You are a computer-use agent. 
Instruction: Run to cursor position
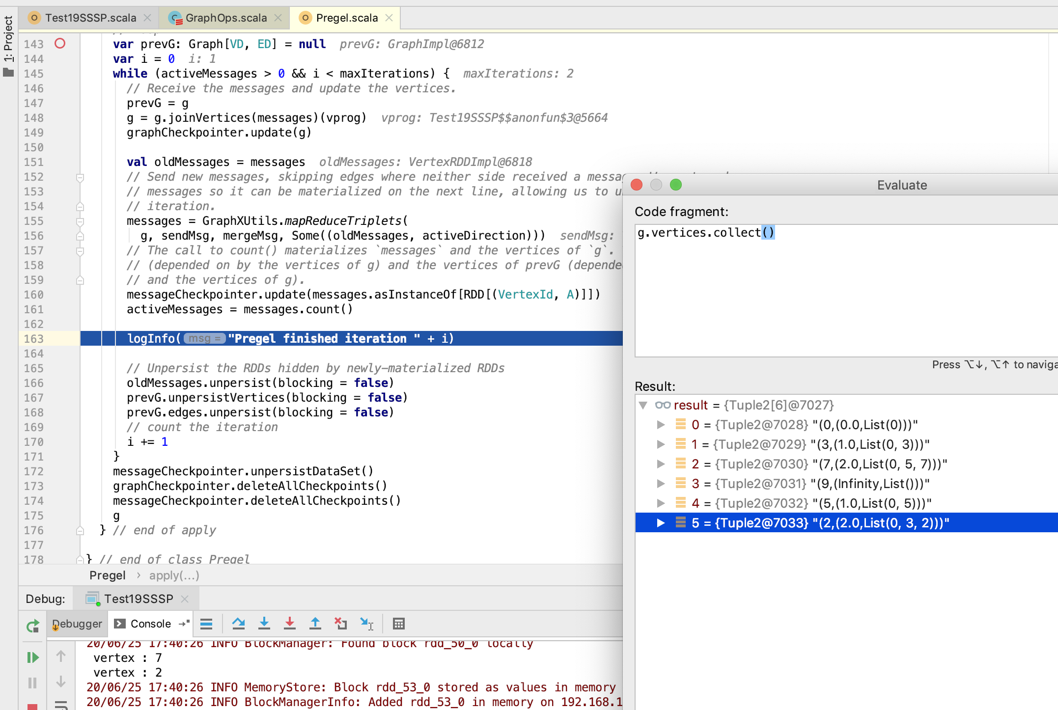[x=366, y=624]
